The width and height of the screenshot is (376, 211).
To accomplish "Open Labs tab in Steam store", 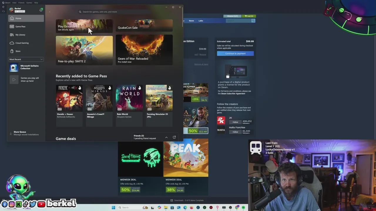I will (201, 21).
